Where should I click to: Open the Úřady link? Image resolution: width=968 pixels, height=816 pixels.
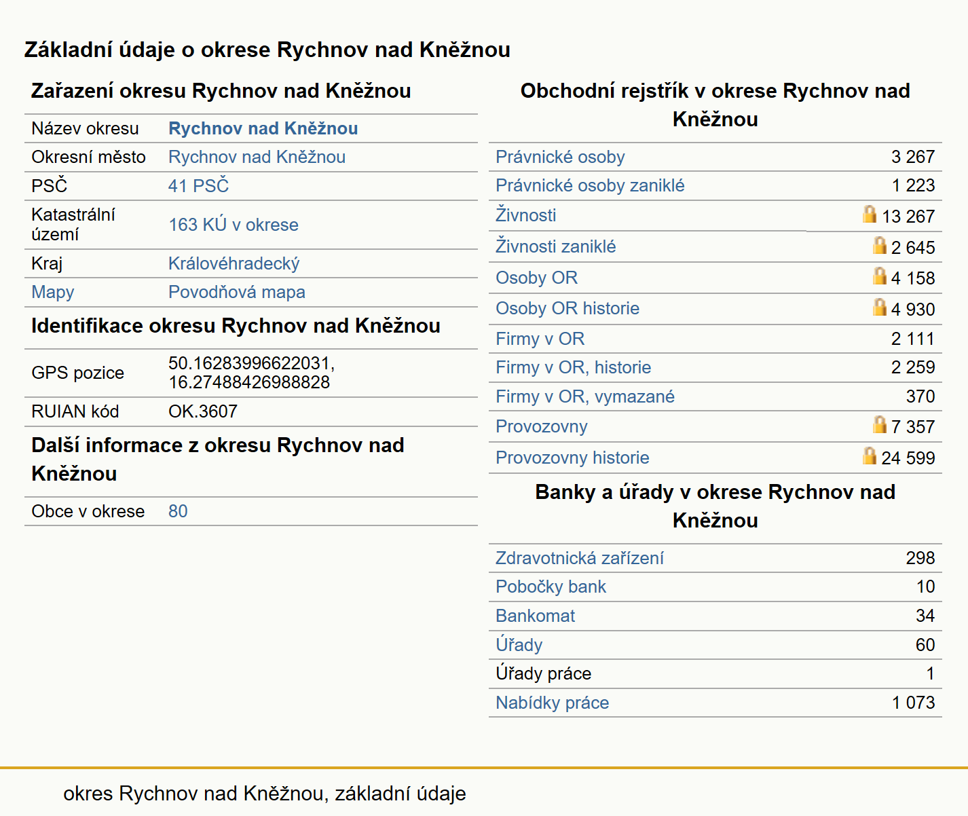click(519, 644)
